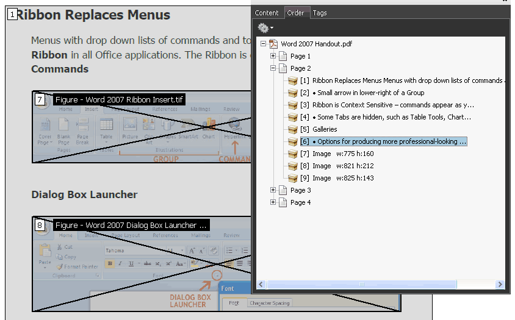Screen dimensions: 515x320
Task: Open the Tags tab
Action: (320, 13)
